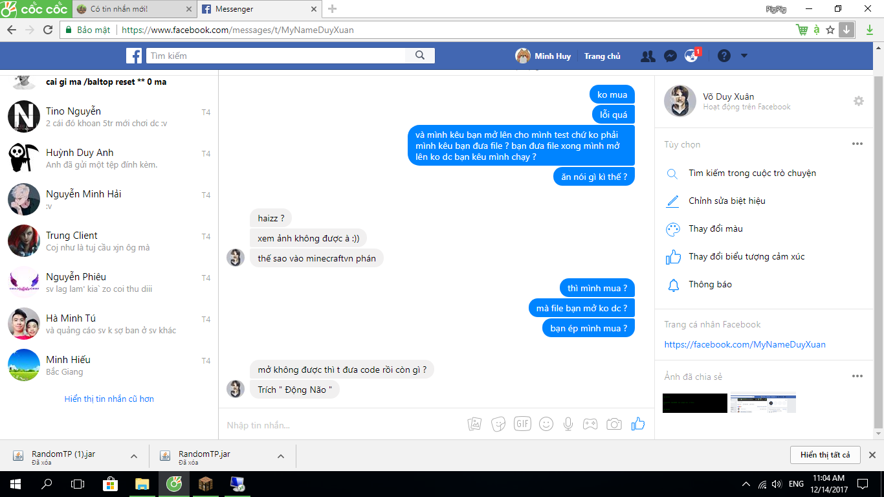Open Windows search on the taskbar
This screenshot has width=884, height=497.
(47, 483)
